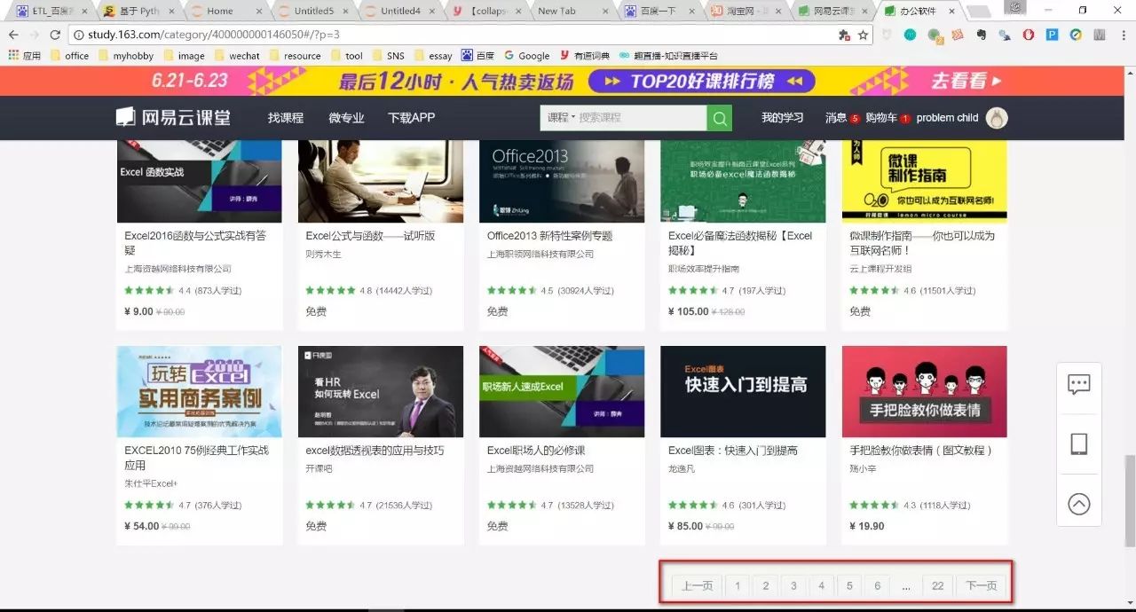Image resolution: width=1136 pixels, height=612 pixels.
Task: Click 去看看 on the promo banner
Action: tap(966, 81)
